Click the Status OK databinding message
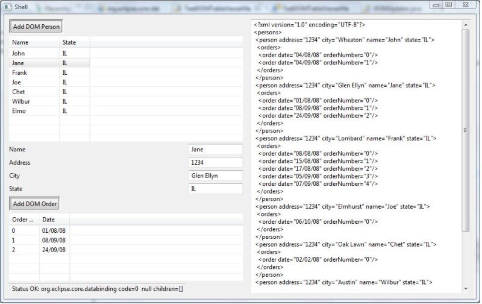The height and width of the screenshot is (304, 482). tap(98, 288)
